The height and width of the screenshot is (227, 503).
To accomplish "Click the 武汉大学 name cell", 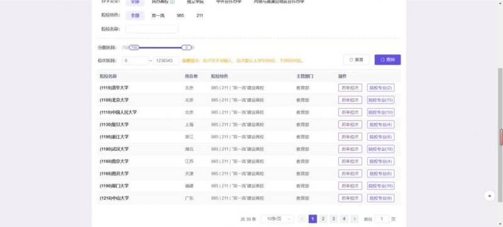I will [x=114, y=149].
